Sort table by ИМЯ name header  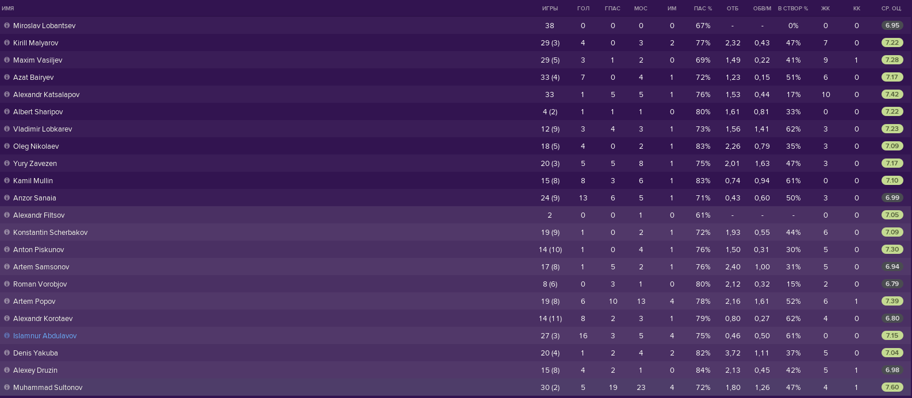click(8, 9)
